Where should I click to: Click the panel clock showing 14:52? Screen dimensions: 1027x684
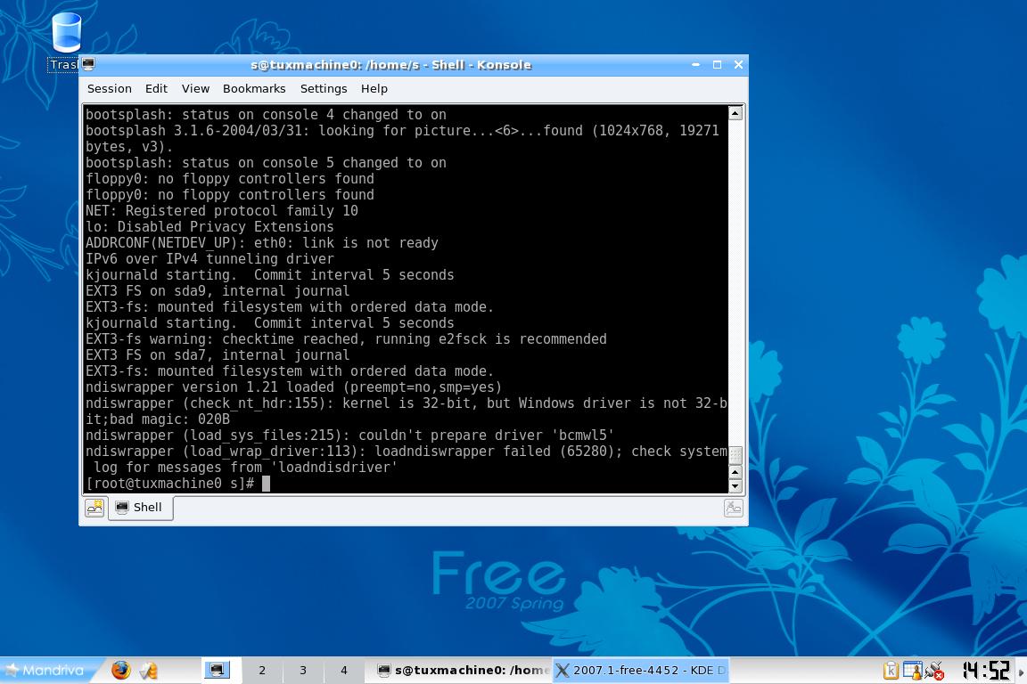(x=985, y=671)
